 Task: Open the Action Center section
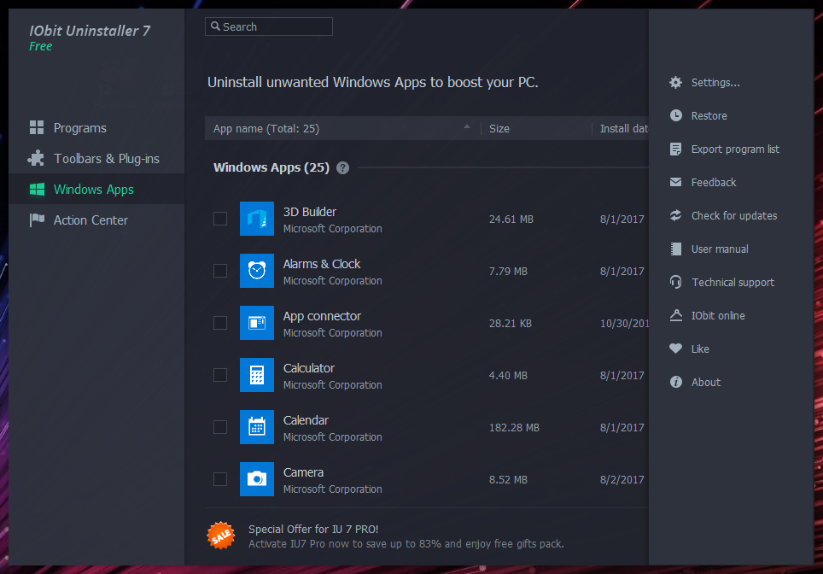[x=96, y=220]
